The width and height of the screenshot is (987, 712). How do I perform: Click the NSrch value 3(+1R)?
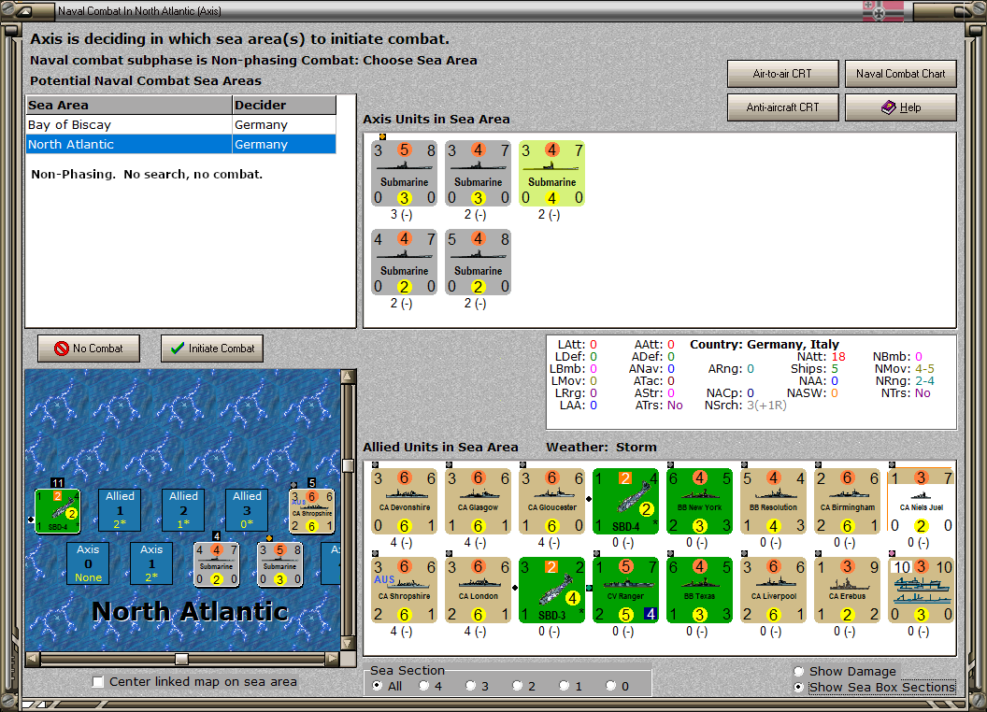coord(766,406)
